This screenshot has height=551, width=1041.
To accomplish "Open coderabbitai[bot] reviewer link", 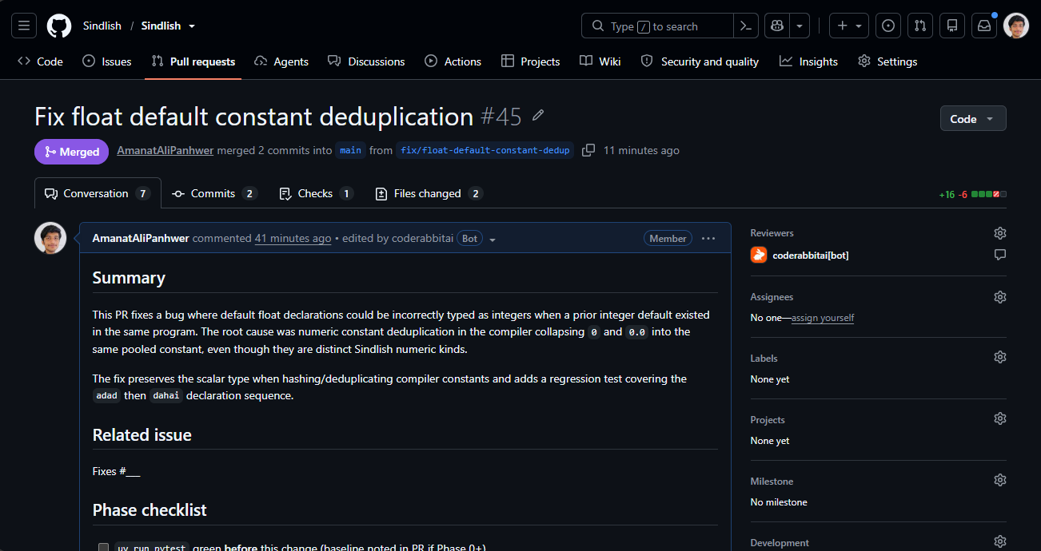I will [x=811, y=255].
